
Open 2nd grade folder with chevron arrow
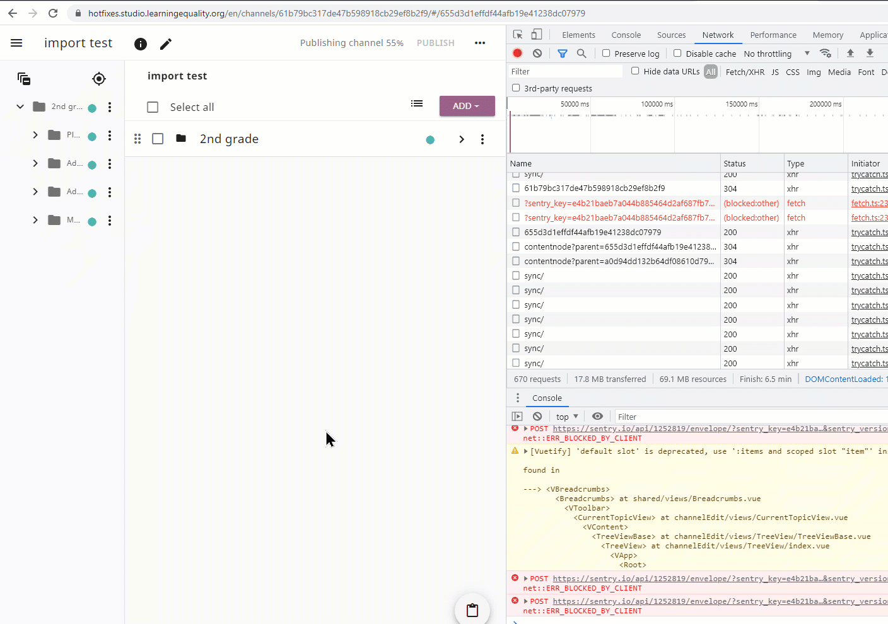click(x=462, y=139)
